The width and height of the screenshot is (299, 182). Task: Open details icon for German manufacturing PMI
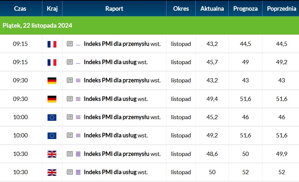tap(70, 80)
